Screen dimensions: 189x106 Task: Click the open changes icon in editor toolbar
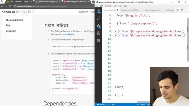177,10
